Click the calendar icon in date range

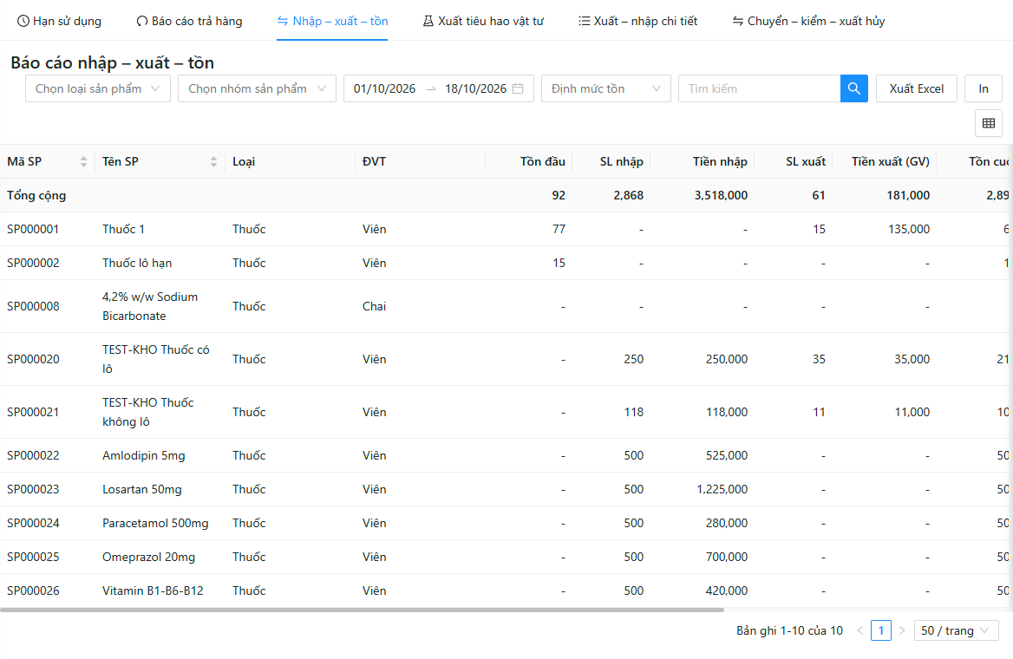(518, 88)
